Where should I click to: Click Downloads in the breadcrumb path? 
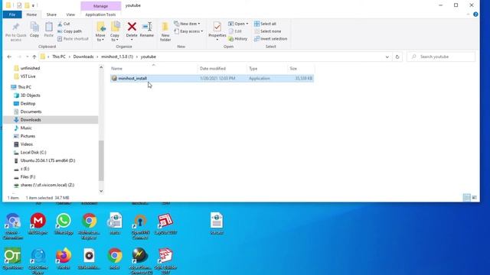pyautogui.click(x=83, y=57)
